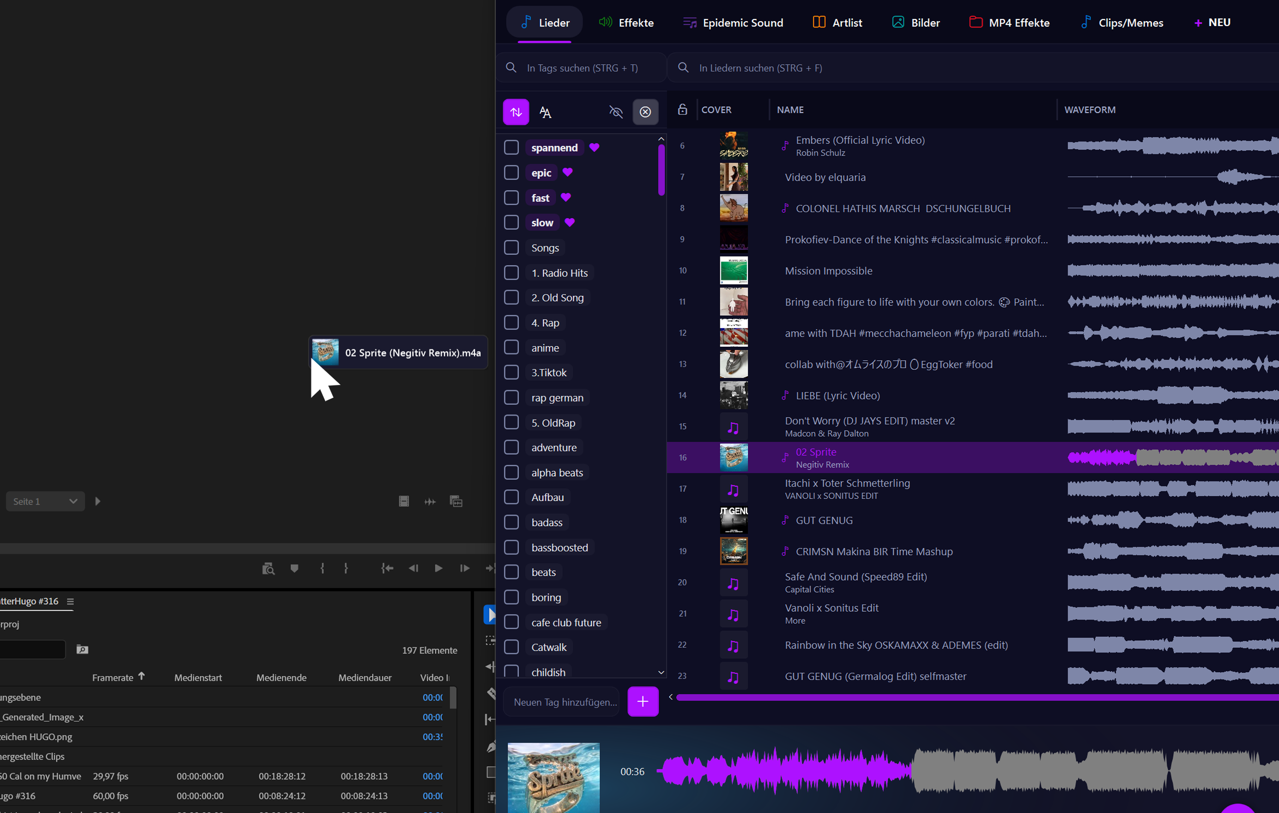The height and width of the screenshot is (813, 1279).
Task: Seek in the bottom player waveform
Action: pos(968,770)
